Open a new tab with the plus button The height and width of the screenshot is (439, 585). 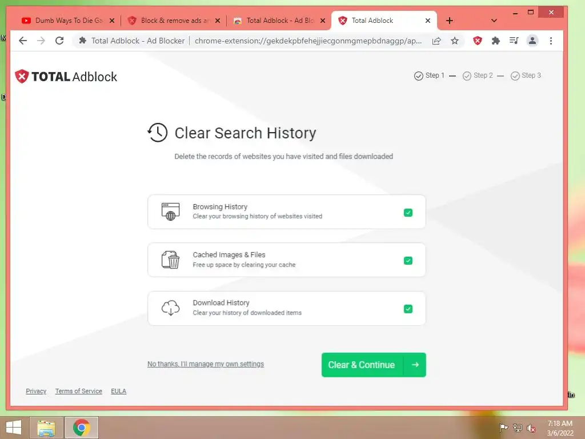tap(450, 21)
